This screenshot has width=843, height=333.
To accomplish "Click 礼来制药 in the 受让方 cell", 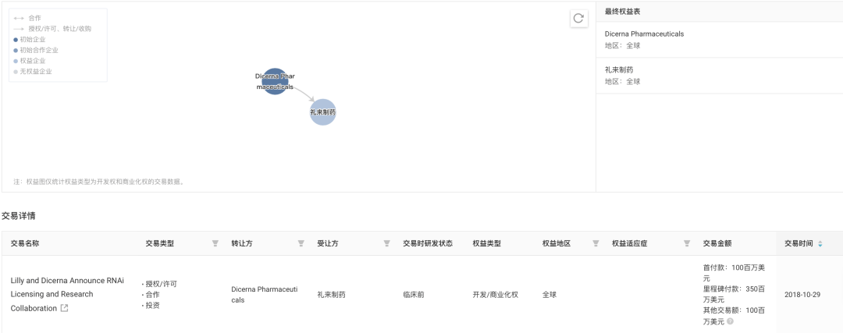I will (x=331, y=294).
